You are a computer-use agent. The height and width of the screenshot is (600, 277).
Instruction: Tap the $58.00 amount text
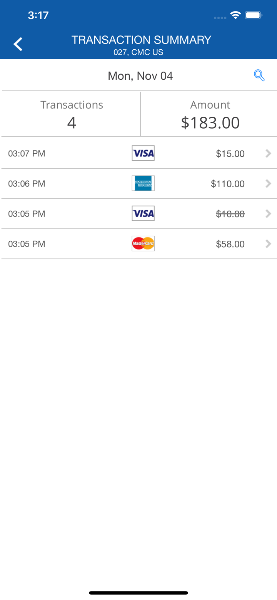click(230, 244)
